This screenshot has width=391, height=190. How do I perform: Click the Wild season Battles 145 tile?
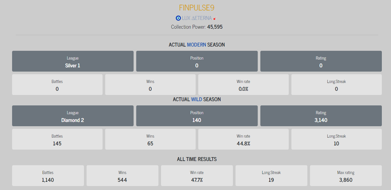(57, 139)
